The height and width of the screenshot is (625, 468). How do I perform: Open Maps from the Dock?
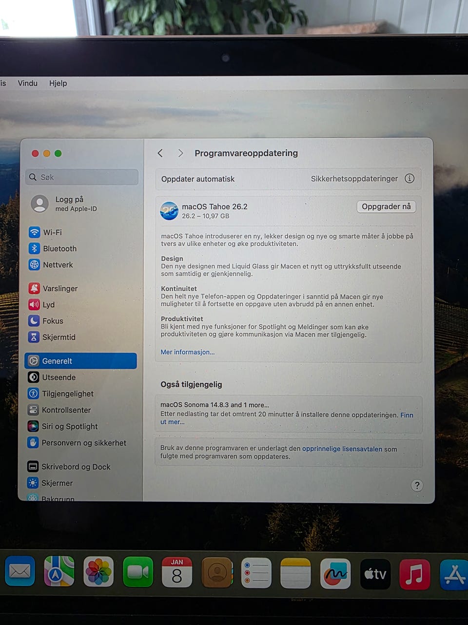[x=59, y=571]
